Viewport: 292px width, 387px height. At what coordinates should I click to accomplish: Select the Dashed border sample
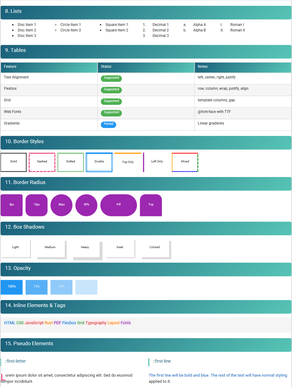[42, 162]
